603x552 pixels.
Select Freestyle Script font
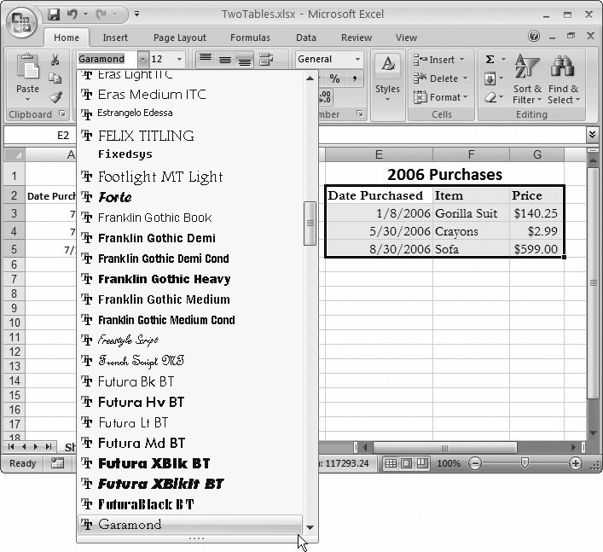pos(190,340)
